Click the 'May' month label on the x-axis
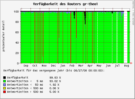This screenshot has height=99, width=135. point(99,66)
